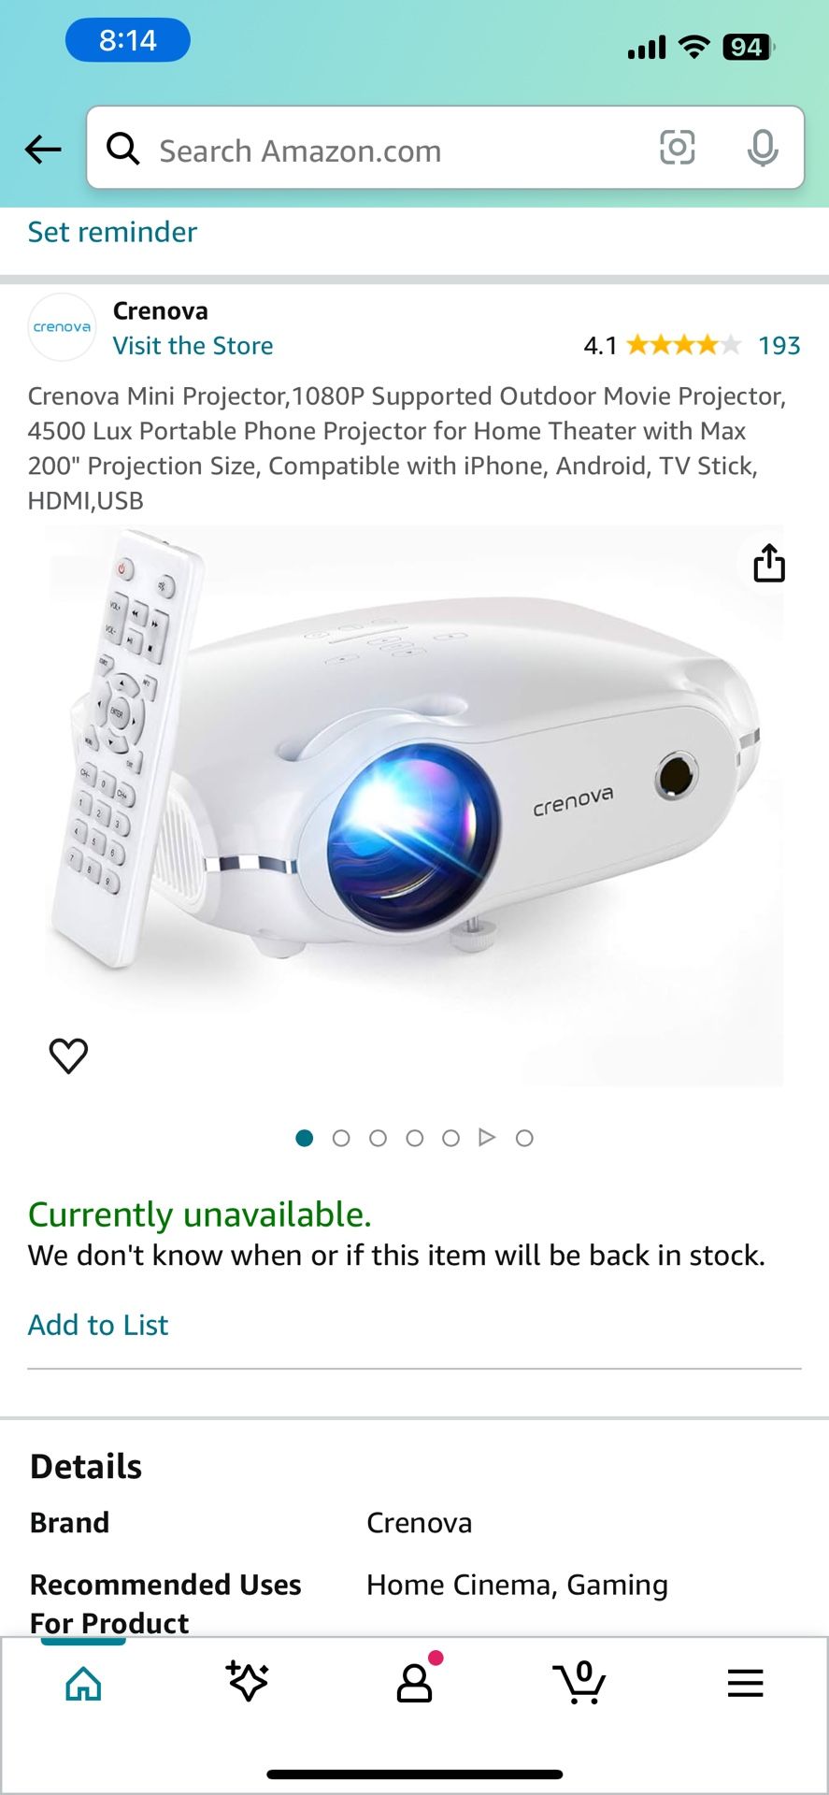Image resolution: width=829 pixels, height=1795 pixels.
Task: Tap the magnifying glass search icon
Action: (x=122, y=148)
